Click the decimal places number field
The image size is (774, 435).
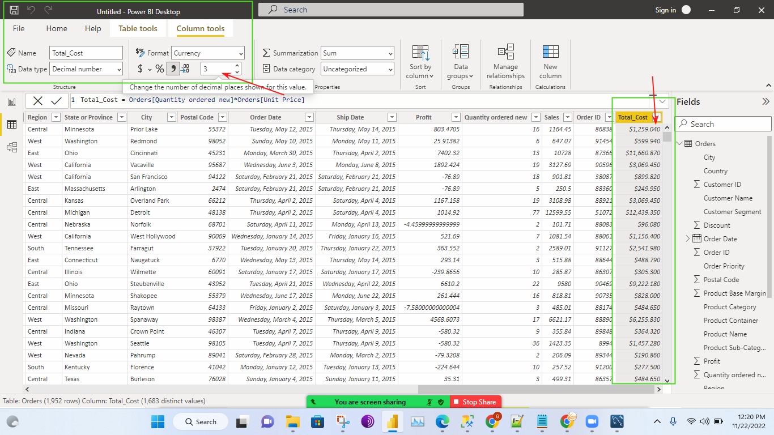(x=217, y=69)
